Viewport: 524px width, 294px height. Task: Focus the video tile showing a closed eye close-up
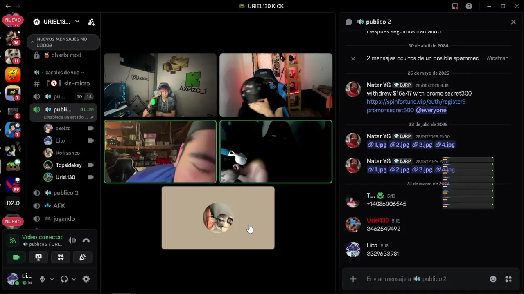(x=160, y=151)
